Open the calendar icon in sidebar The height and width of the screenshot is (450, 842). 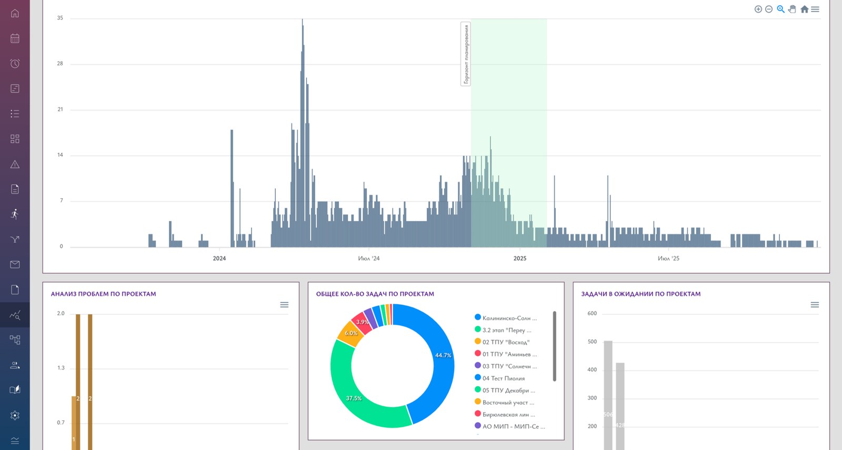[x=15, y=38]
